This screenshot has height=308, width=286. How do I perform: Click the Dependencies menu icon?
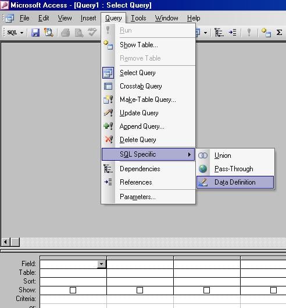tap(108, 169)
